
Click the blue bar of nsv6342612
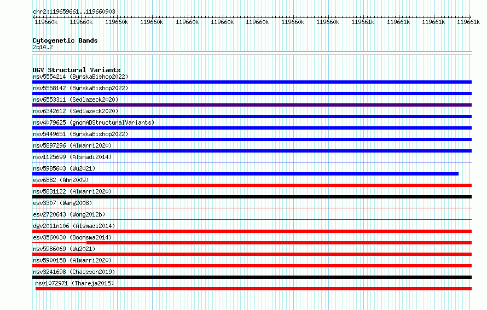(x=252, y=116)
